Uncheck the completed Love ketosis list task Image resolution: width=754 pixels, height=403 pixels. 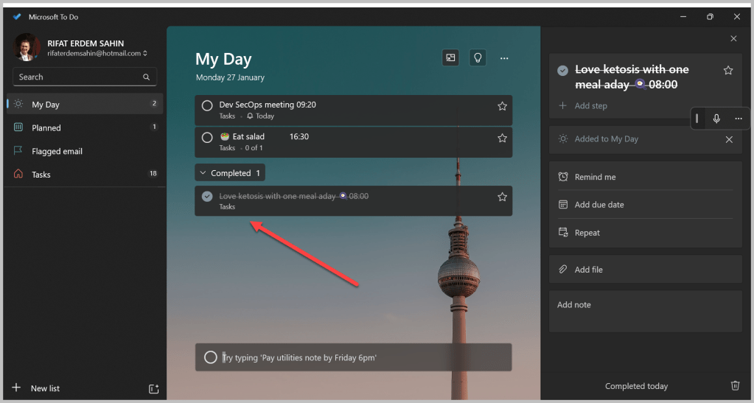tap(207, 196)
